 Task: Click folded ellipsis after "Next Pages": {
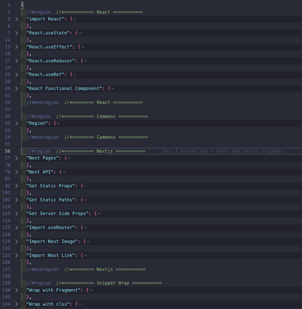pyautogui.click(x=69, y=158)
